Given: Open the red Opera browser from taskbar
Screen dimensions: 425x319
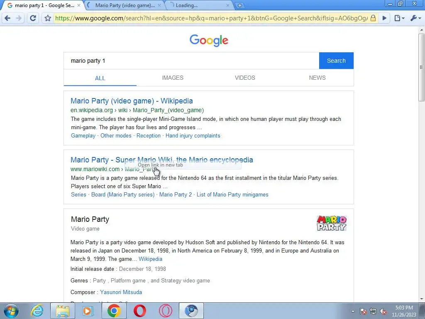Looking at the screenshot, I should (139, 311).
